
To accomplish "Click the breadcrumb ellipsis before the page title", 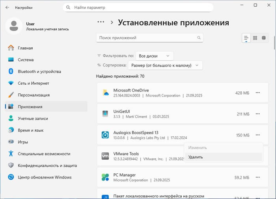I will click(101, 22).
